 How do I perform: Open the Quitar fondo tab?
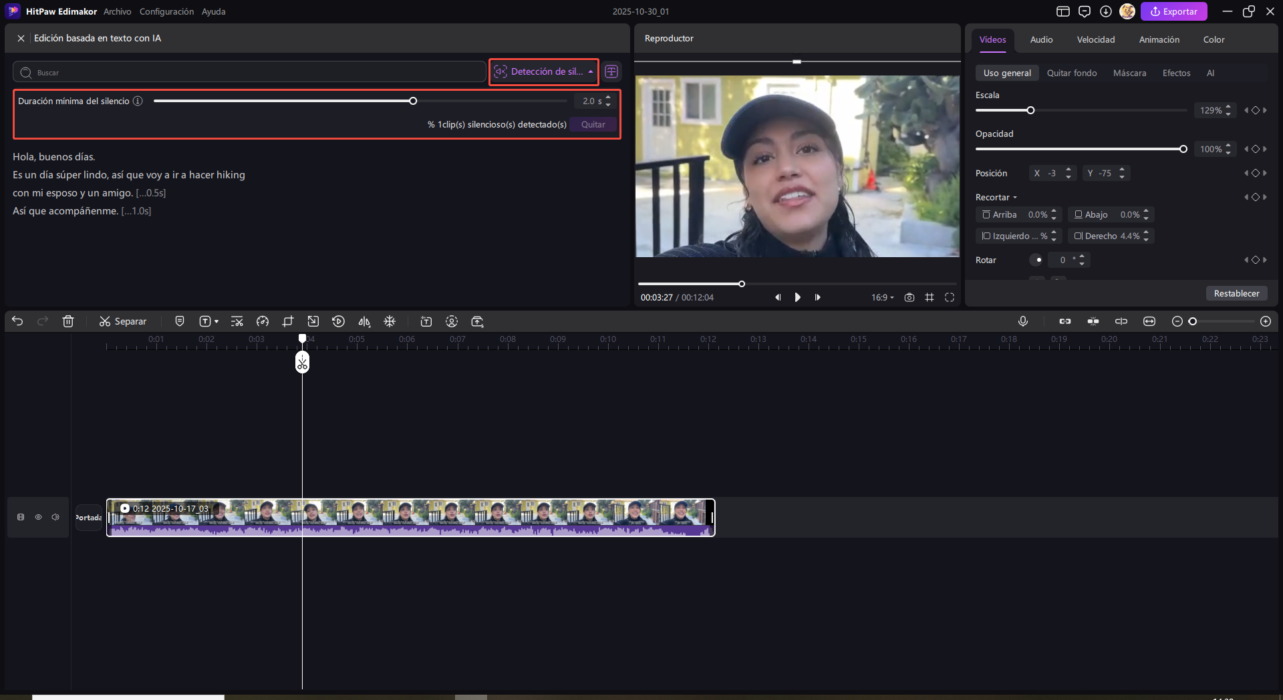click(1071, 73)
